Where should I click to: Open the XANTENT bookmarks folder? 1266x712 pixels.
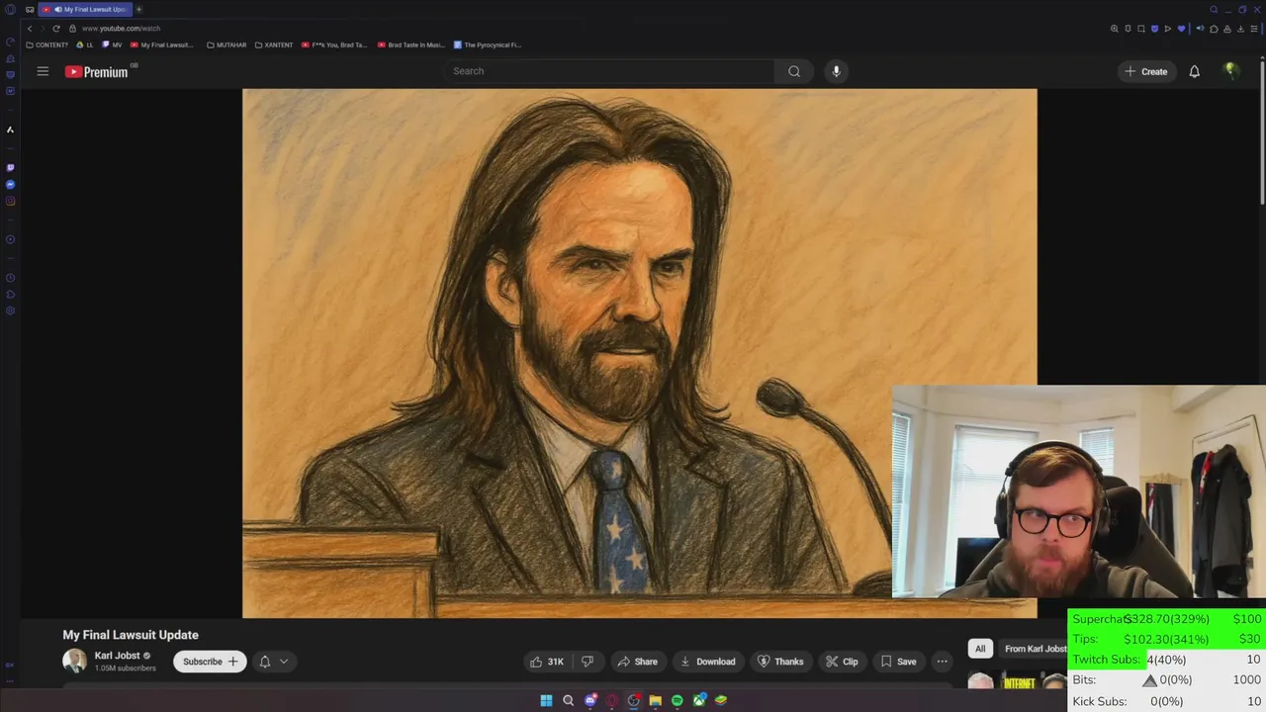point(275,44)
